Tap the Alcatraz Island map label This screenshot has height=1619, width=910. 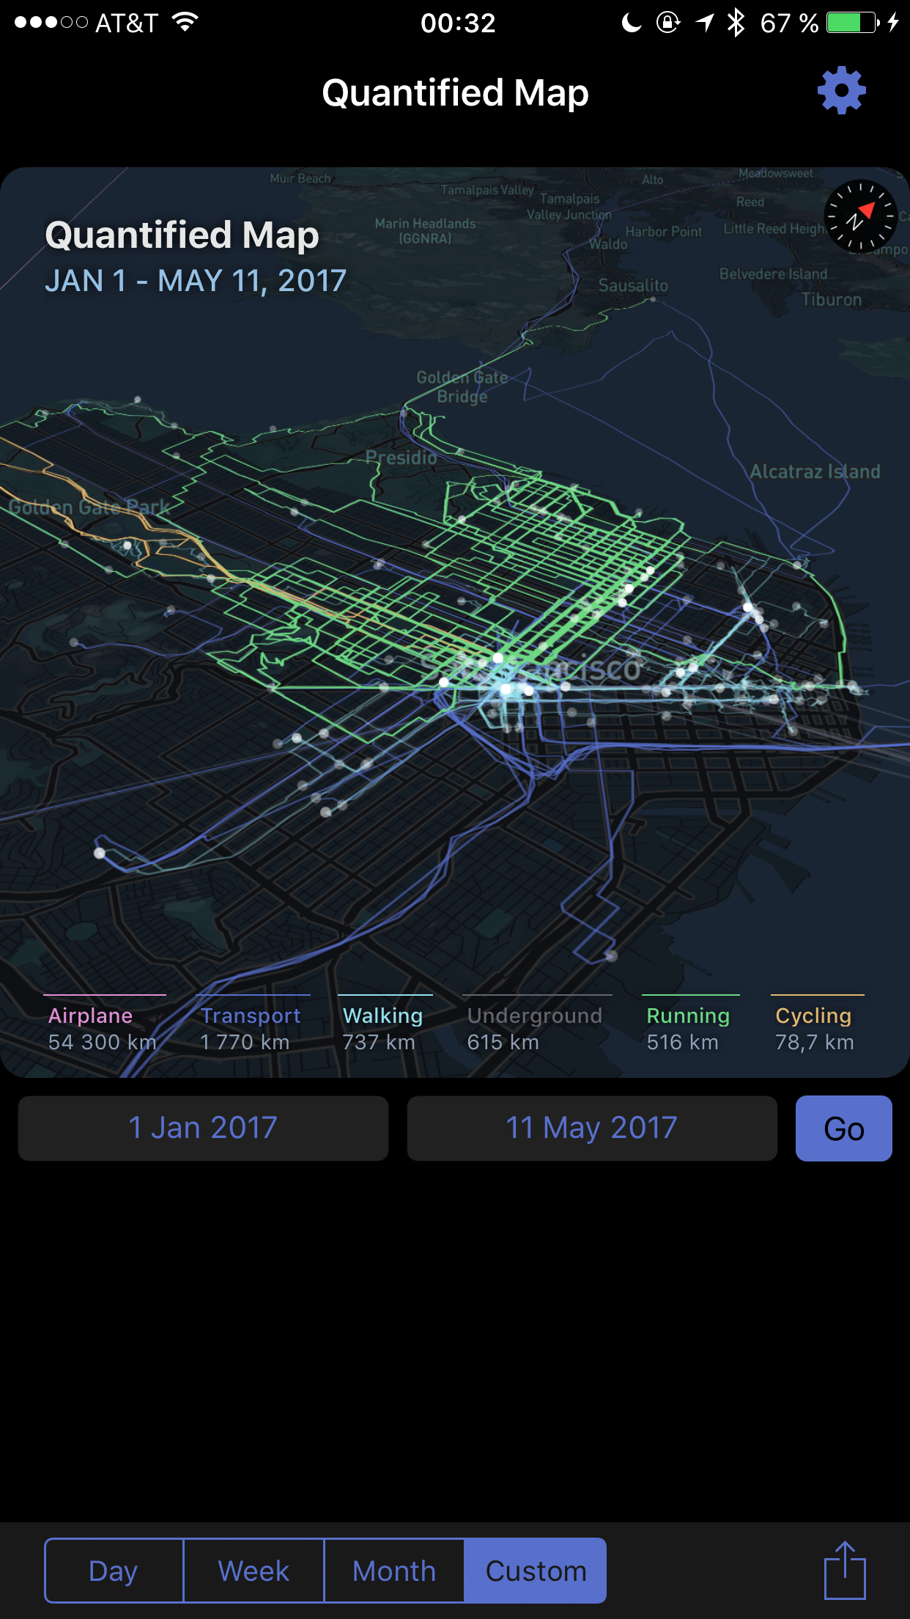(815, 471)
